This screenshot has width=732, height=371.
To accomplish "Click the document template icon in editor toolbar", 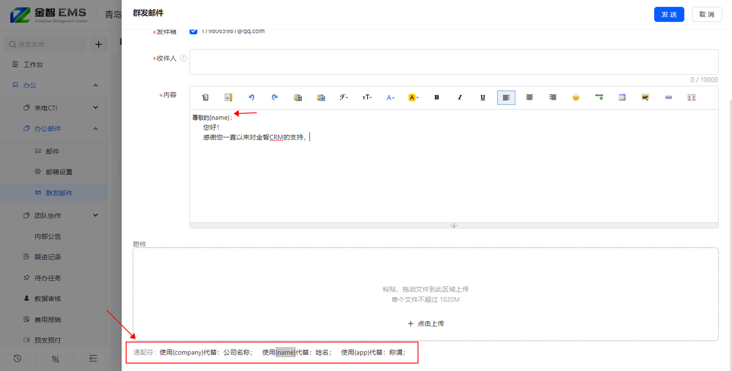I will [x=228, y=98].
